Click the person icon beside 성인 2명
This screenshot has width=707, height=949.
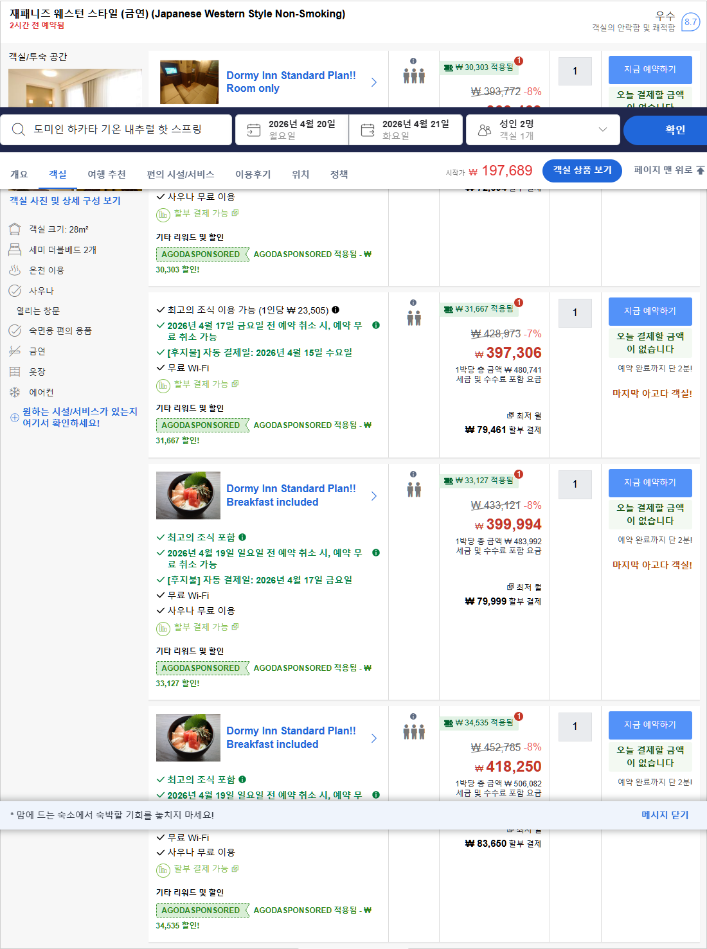point(483,129)
